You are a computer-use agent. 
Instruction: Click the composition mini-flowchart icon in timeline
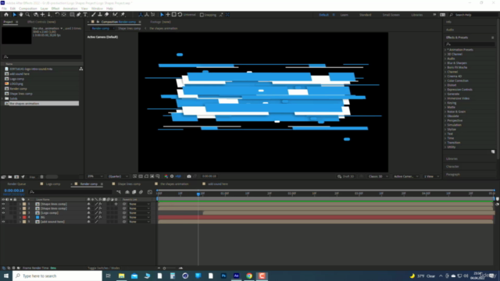(x=119, y=192)
